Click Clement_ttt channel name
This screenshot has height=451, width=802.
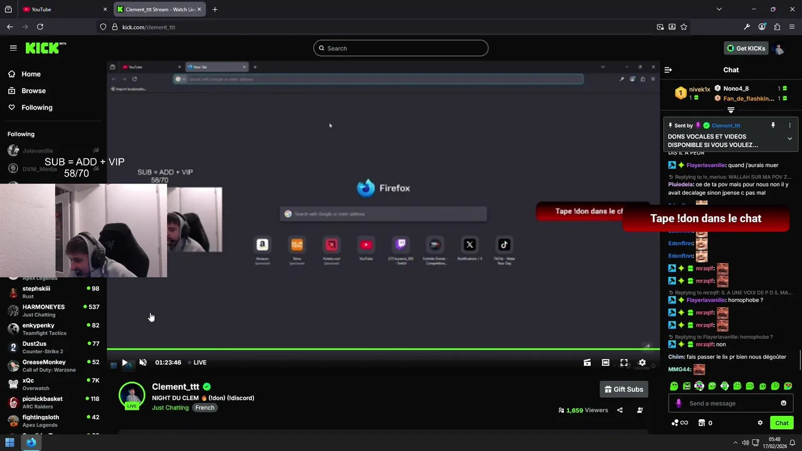pyautogui.click(x=175, y=387)
